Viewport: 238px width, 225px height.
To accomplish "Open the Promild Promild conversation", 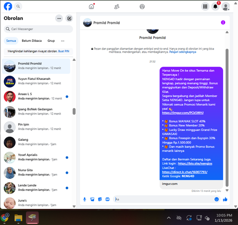I will pos(36,66).
